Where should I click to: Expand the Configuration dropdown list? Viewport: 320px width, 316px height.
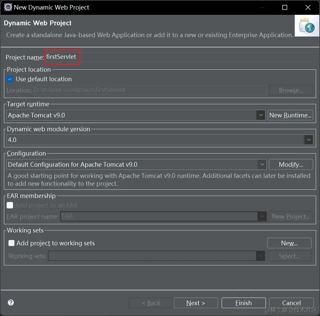point(262,164)
